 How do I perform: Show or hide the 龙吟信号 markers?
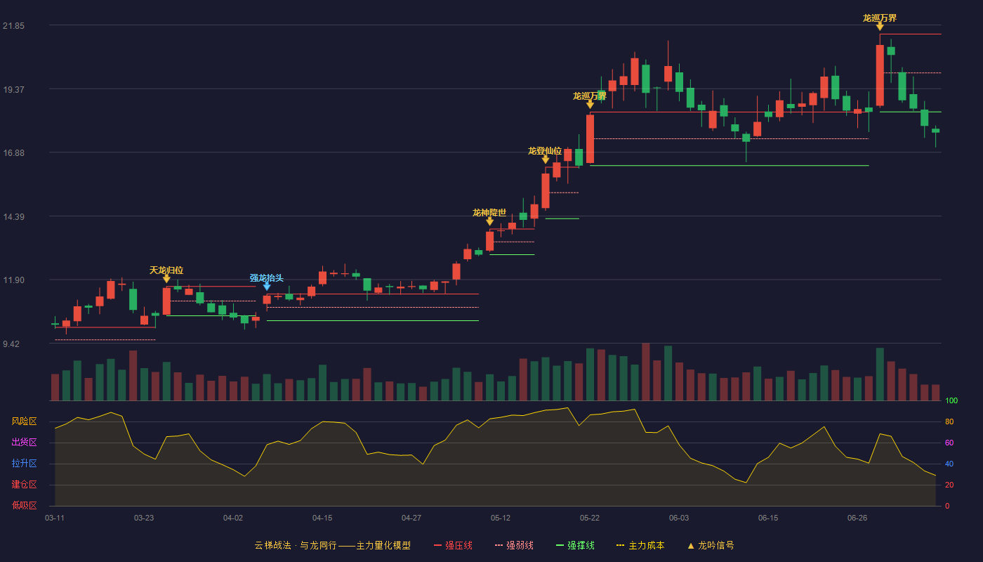711,545
